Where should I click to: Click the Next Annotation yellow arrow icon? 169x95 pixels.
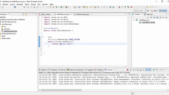pos(147,7)
